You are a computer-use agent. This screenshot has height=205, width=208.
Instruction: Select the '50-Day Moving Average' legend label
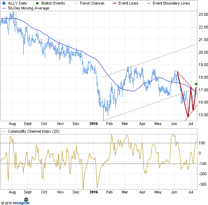29,8
